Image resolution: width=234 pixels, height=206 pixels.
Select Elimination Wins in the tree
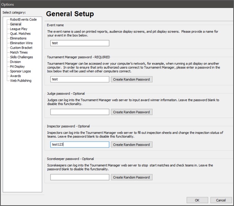pos(21,43)
